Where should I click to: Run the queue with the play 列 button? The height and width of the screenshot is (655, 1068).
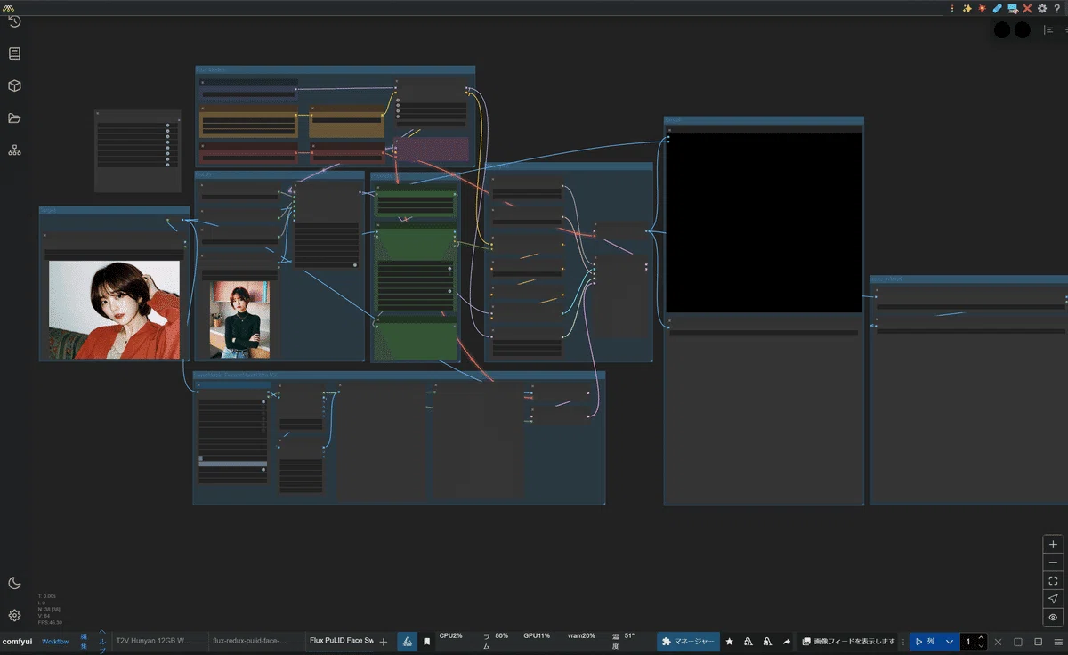pyautogui.click(x=926, y=642)
